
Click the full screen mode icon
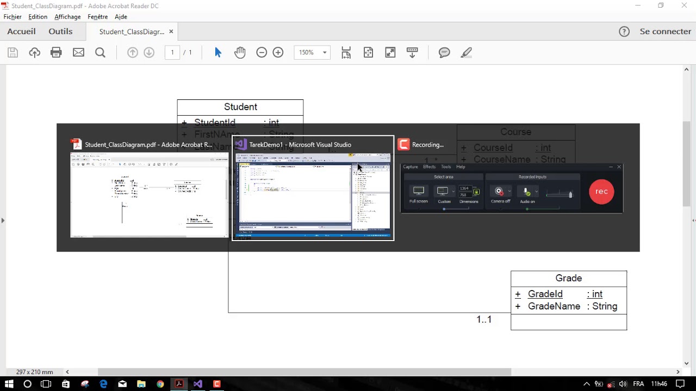390,53
